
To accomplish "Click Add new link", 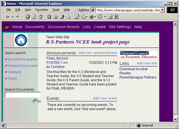I will pyautogui.click(x=147, y=63).
